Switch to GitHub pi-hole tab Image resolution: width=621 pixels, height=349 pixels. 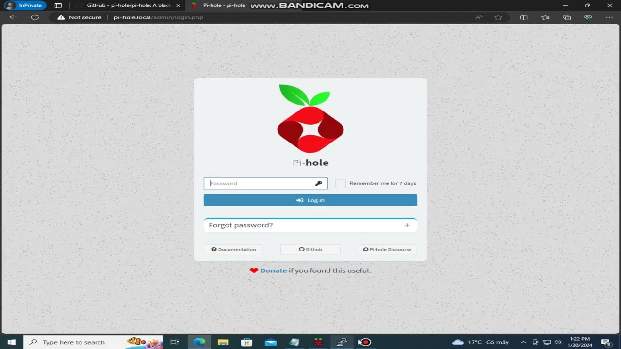pos(129,6)
